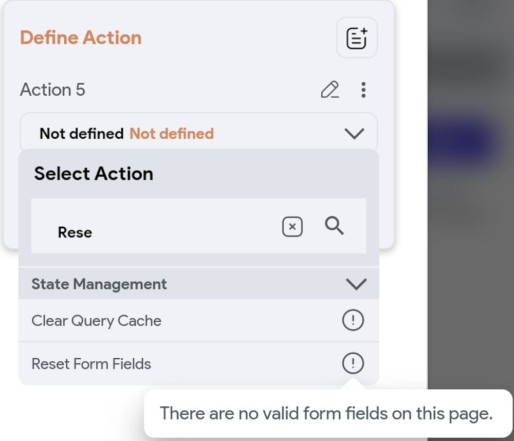Screen dimensions: 514x441
Task: Click the Select Action popup heading
Action: [94, 174]
